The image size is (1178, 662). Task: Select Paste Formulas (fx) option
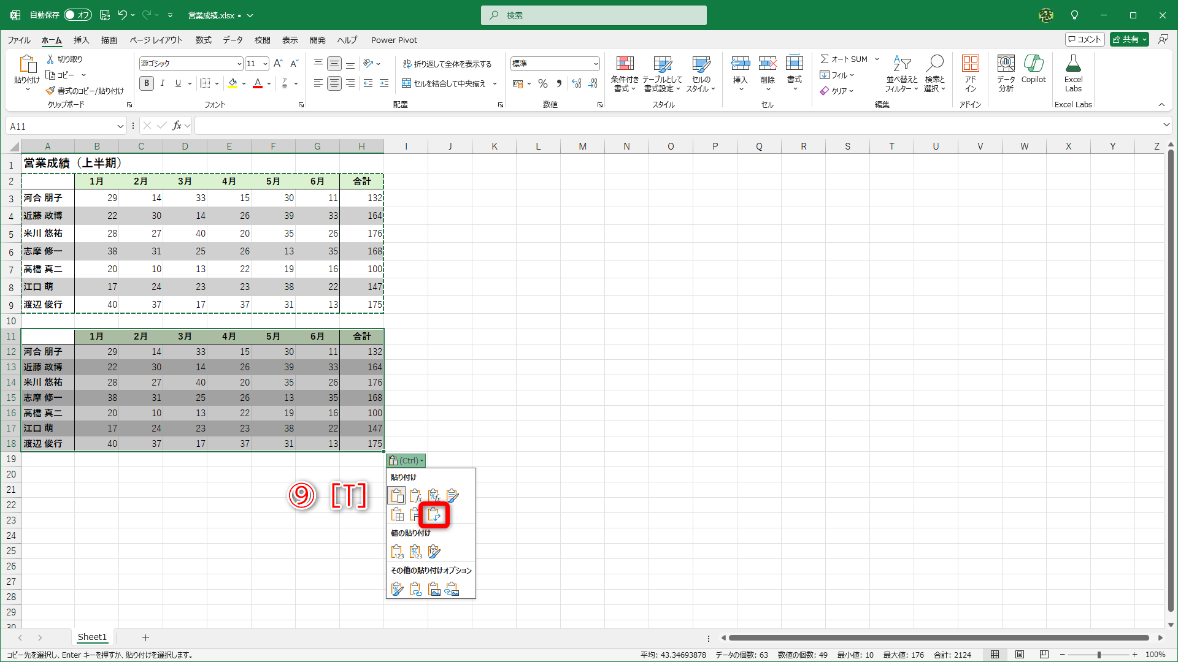415,495
